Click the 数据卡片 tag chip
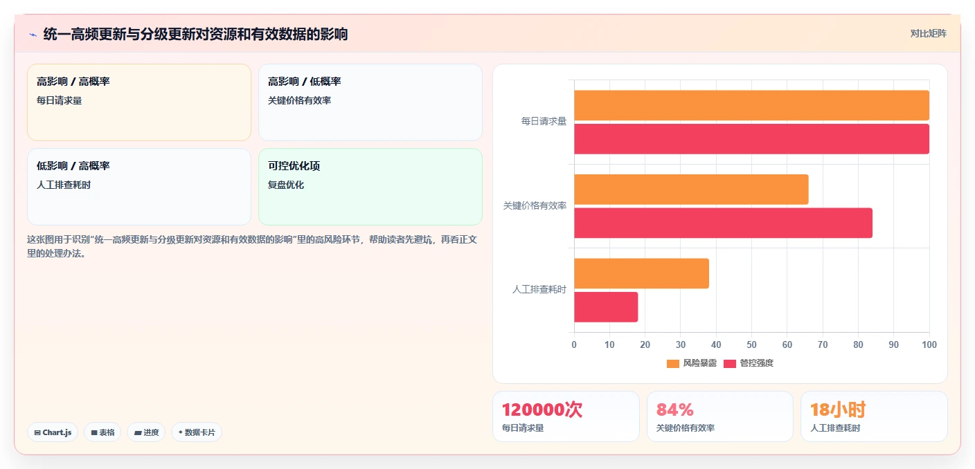The height and width of the screenshot is (469, 975). coord(197,432)
